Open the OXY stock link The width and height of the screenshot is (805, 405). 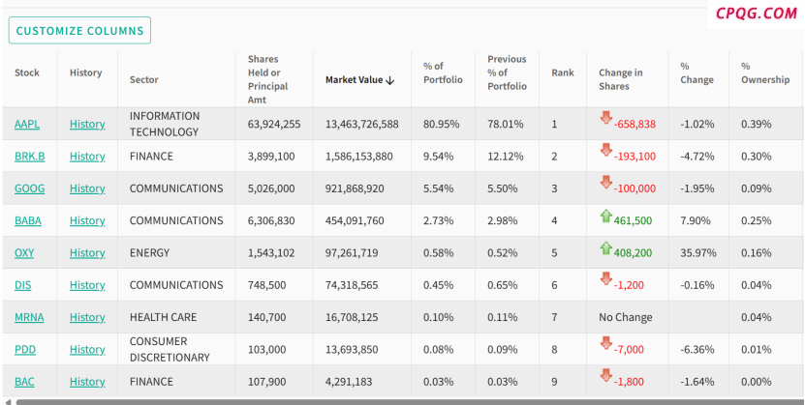click(24, 253)
